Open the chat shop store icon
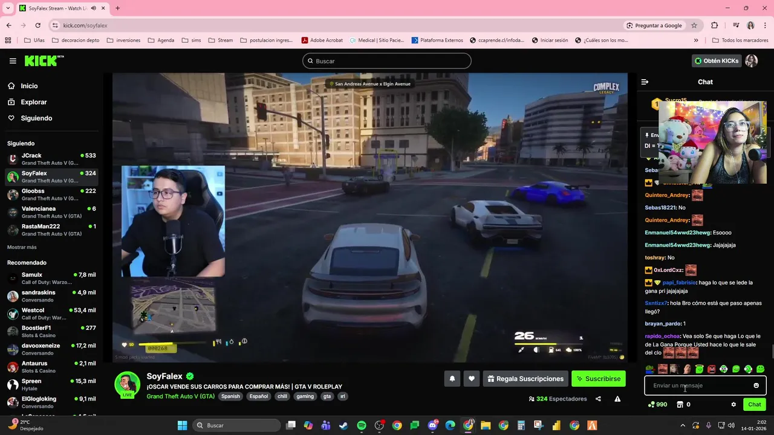This screenshot has height=435, width=774. pos(680,405)
